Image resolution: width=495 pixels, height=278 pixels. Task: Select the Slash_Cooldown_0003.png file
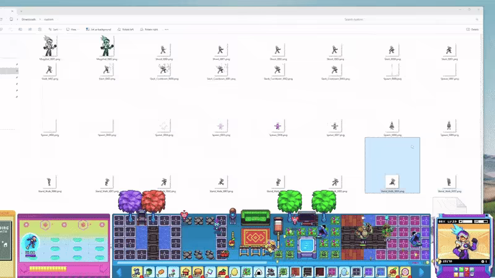tap(335, 72)
